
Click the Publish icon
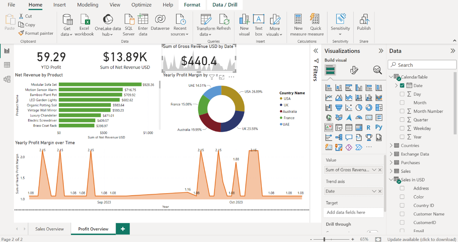point(364,20)
